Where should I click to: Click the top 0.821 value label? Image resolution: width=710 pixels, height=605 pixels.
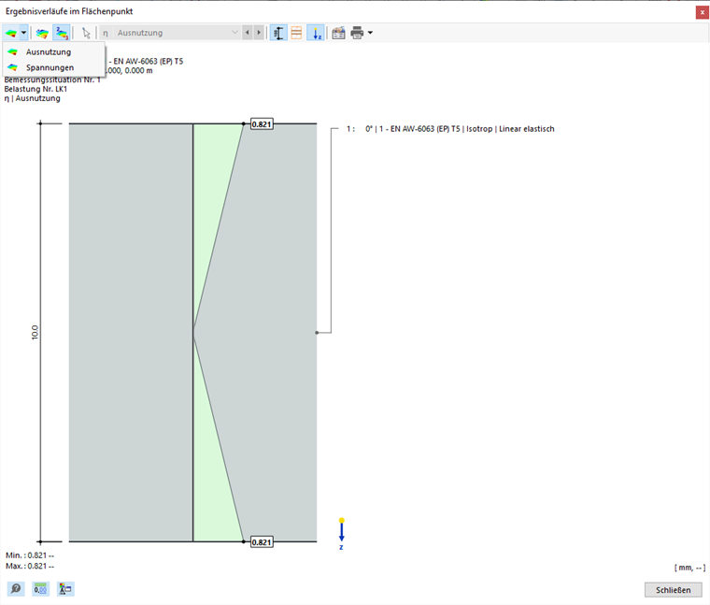point(262,124)
